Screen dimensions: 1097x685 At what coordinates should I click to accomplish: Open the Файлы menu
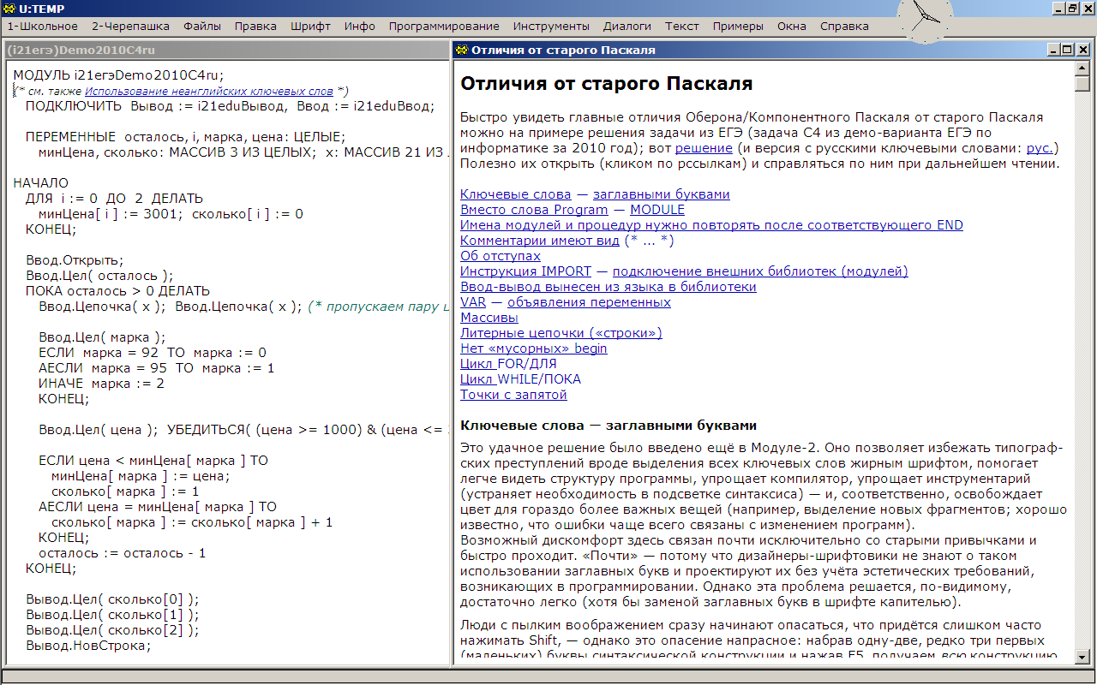[x=202, y=27]
